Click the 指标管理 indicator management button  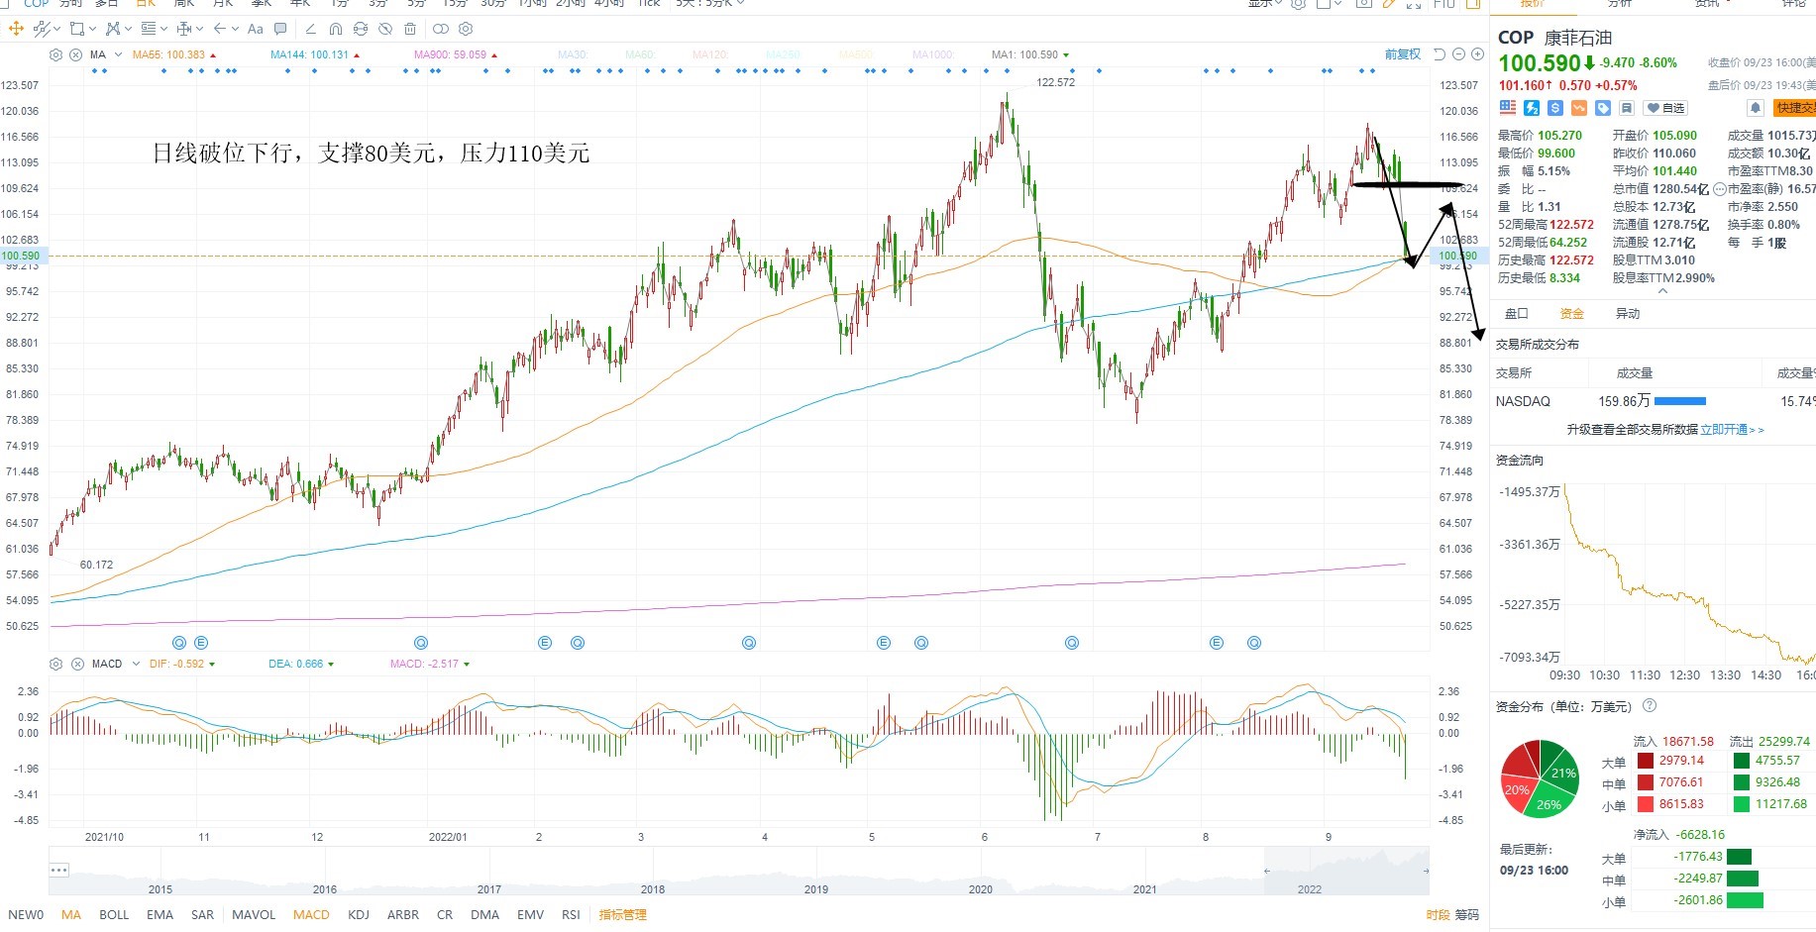(x=622, y=915)
